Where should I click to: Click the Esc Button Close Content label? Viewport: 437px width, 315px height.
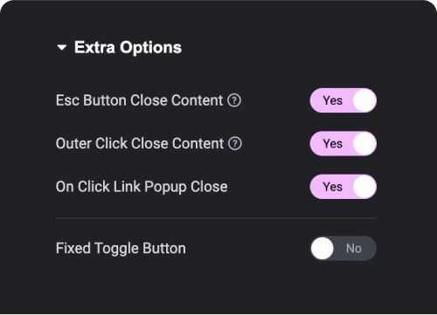click(139, 100)
